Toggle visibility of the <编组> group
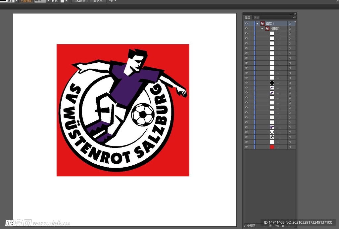The width and height of the screenshot is (339, 229). click(246, 28)
